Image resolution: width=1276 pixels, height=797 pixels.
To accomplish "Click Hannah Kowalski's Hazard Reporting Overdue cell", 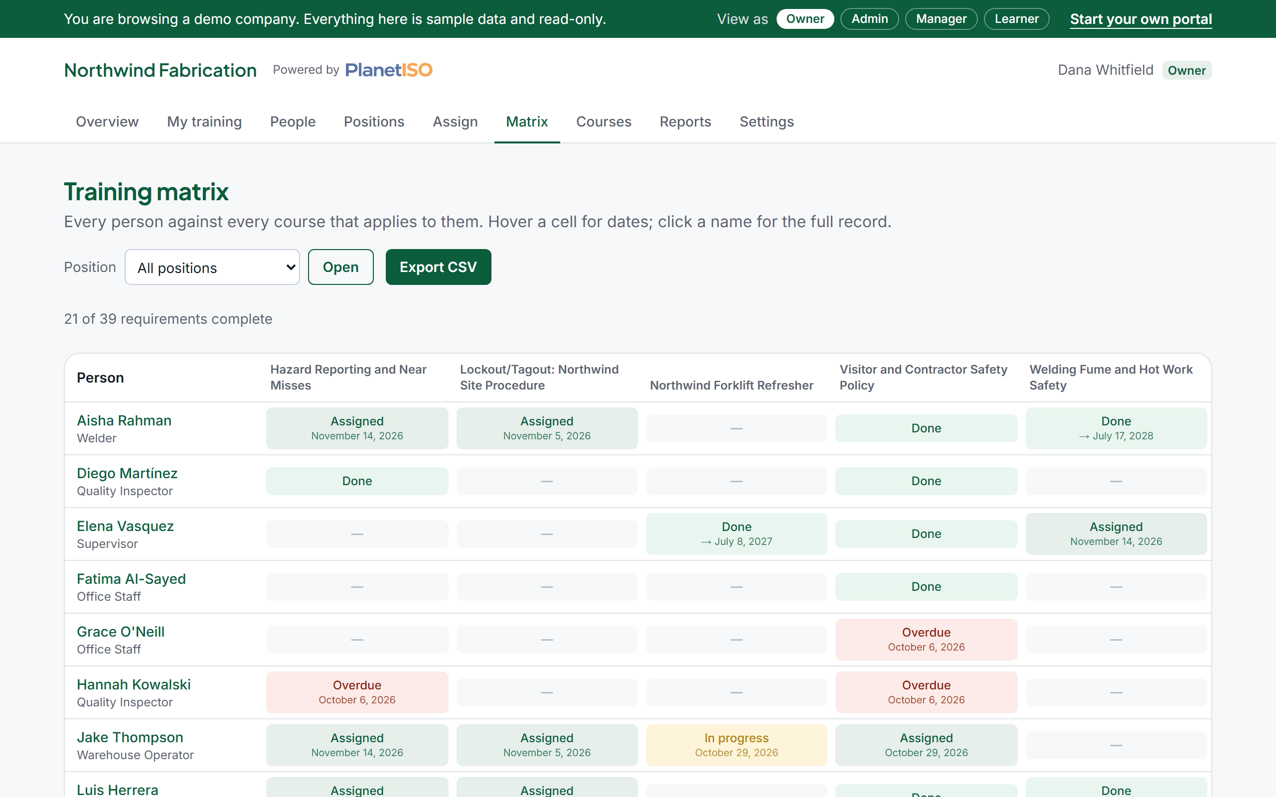I will 357,692.
